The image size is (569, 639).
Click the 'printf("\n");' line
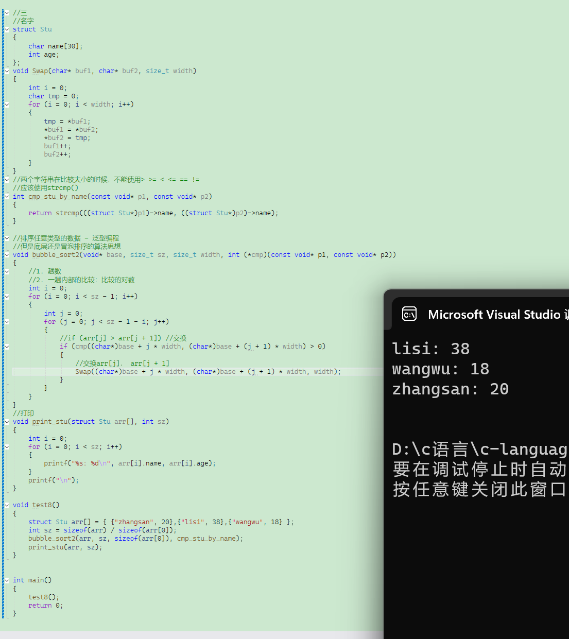pos(54,480)
